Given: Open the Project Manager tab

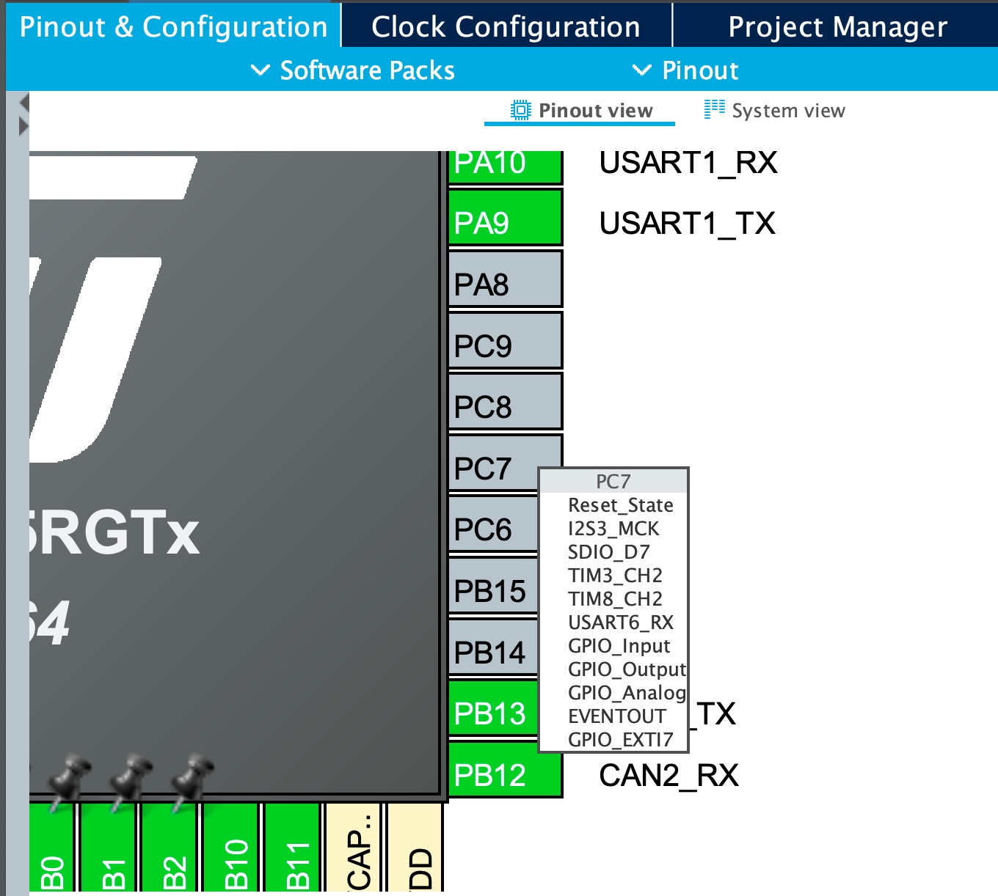Looking at the screenshot, I should coord(837,27).
